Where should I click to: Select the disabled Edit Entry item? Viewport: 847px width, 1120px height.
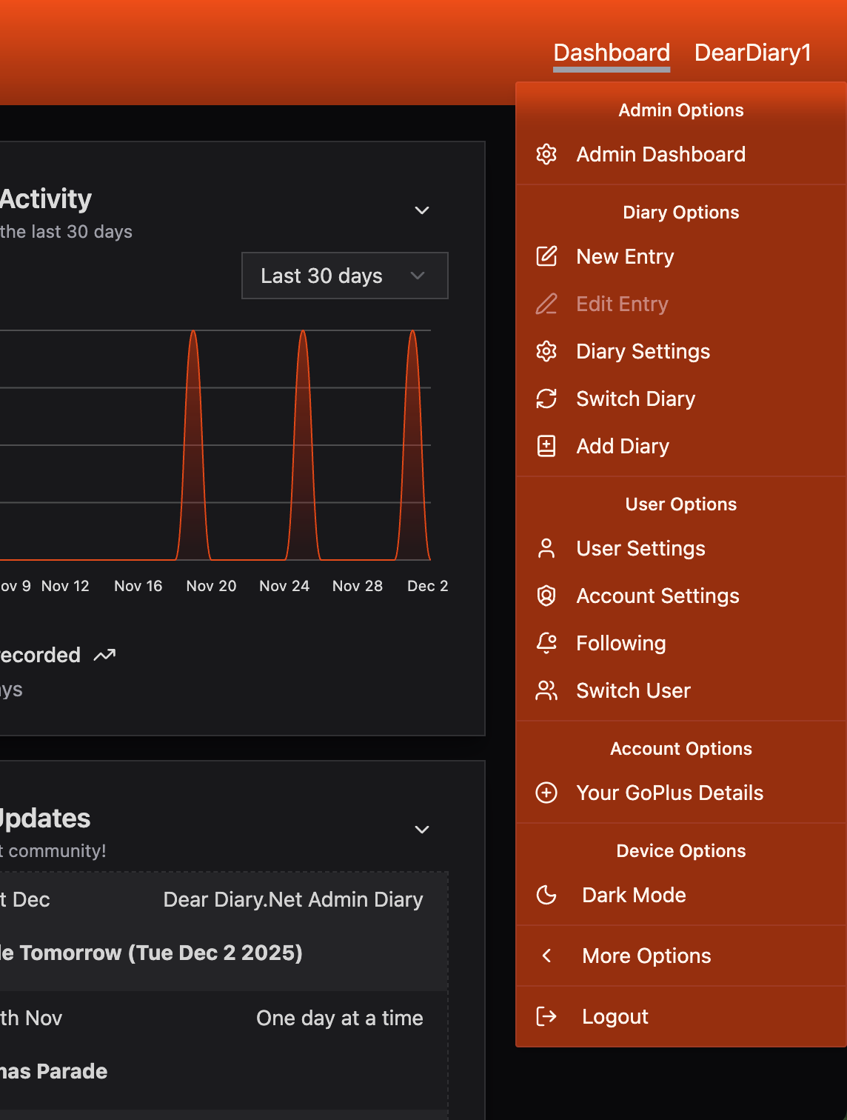pyautogui.click(x=681, y=304)
